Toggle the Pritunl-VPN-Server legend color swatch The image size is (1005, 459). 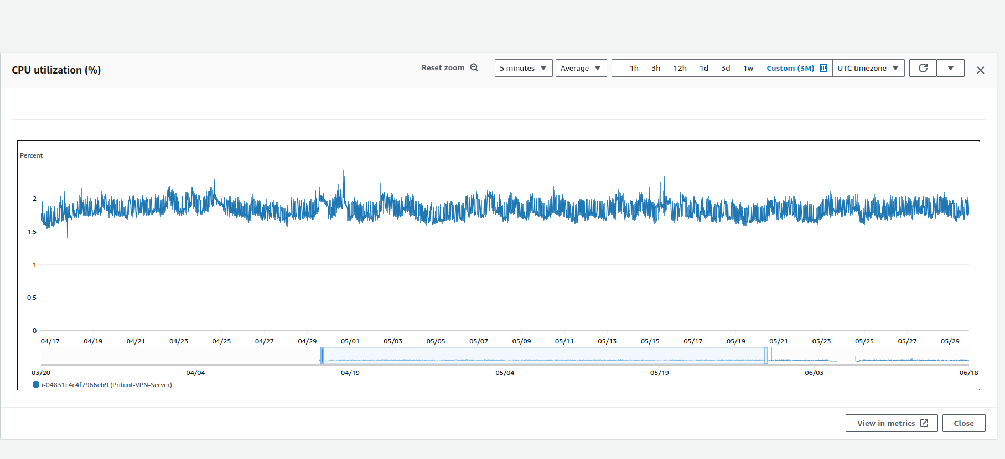pos(36,384)
